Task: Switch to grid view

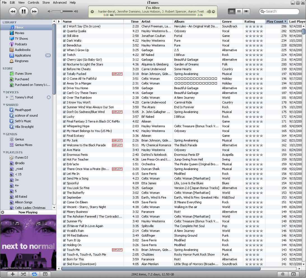Action: (x=239, y=11)
